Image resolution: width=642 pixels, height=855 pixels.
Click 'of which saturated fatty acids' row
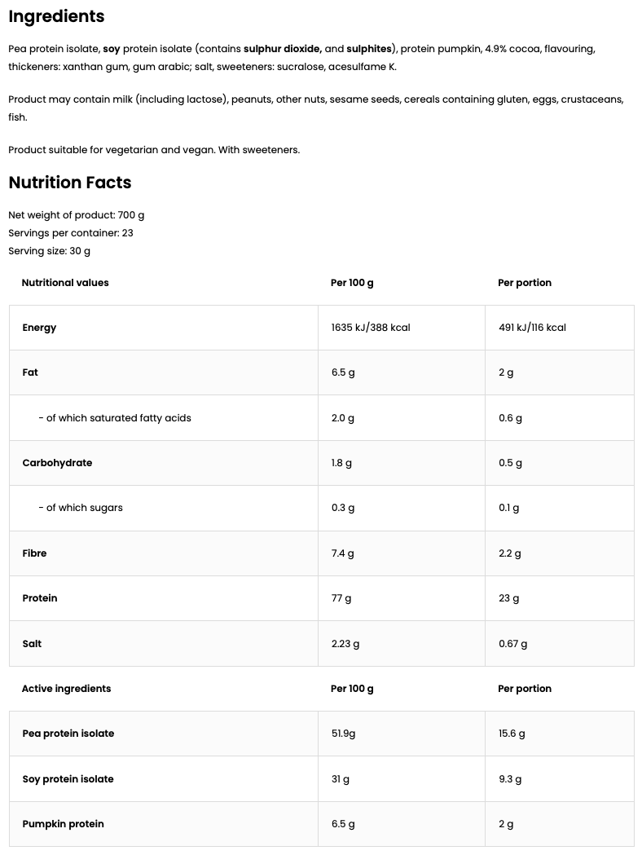click(x=115, y=418)
